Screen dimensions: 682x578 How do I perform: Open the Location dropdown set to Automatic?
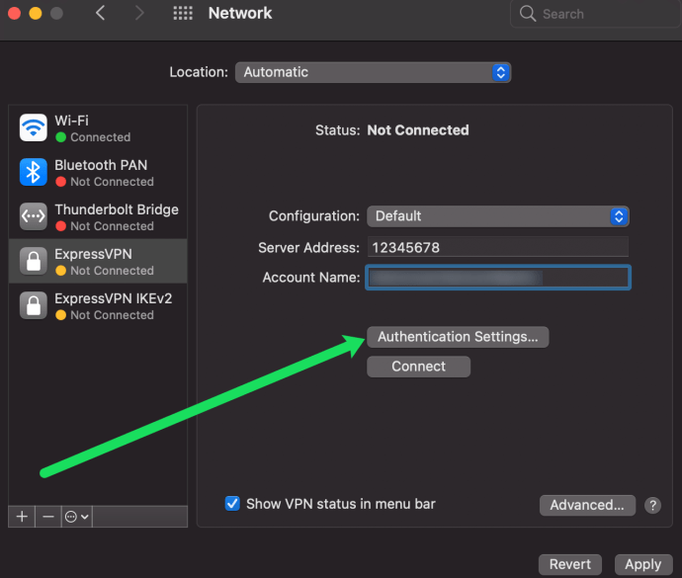[373, 72]
